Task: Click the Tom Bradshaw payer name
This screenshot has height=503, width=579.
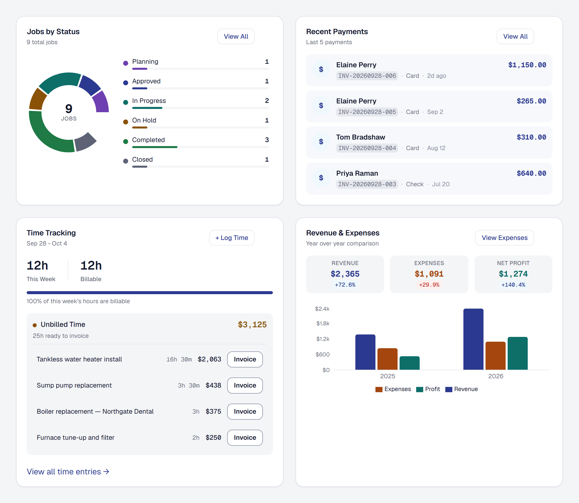Action: (361, 137)
